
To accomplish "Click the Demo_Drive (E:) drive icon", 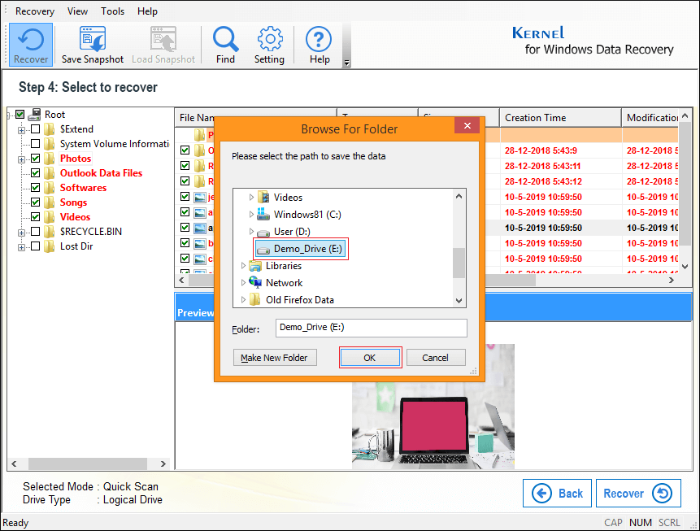I will click(x=264, y=249).
